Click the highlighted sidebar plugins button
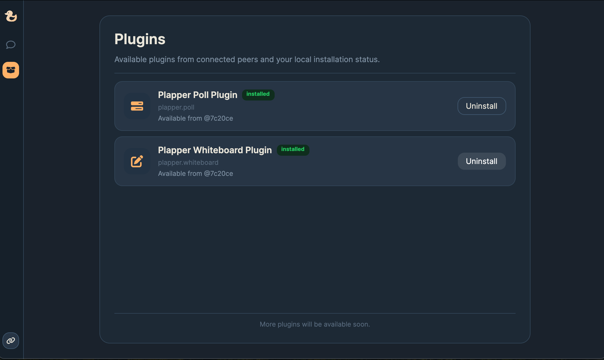604x360 pixels. [10, 70]
